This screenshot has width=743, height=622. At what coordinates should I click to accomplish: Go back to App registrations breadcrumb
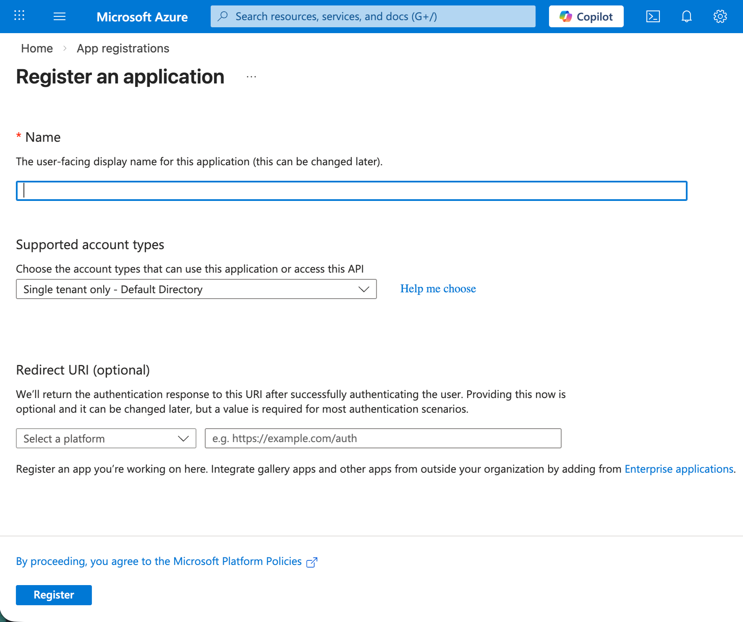(123, 48)
